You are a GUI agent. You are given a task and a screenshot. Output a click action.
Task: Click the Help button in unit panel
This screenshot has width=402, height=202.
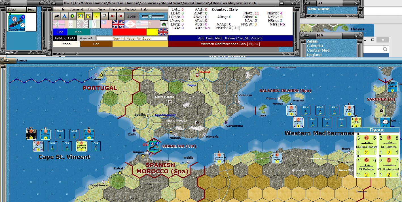point(31,10)
